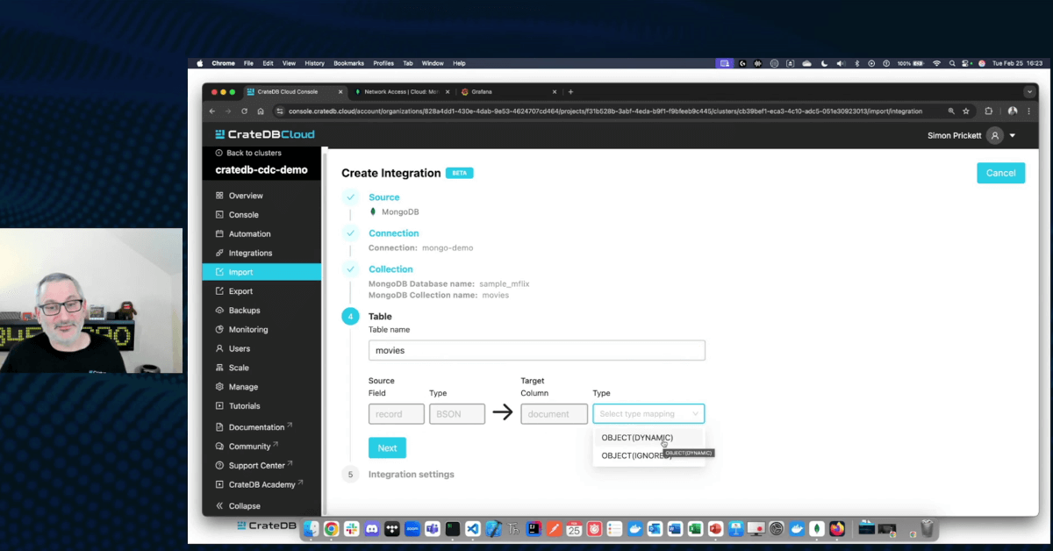Open the Bookmarks menu

(348, 62)
